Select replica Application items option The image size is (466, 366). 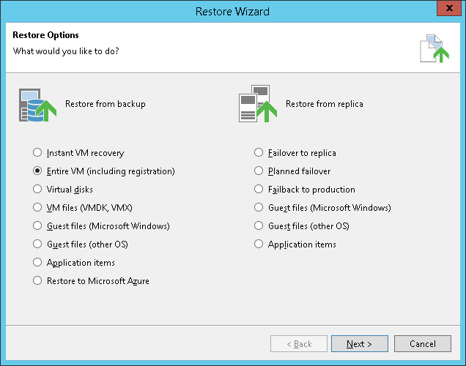point(259,244)
